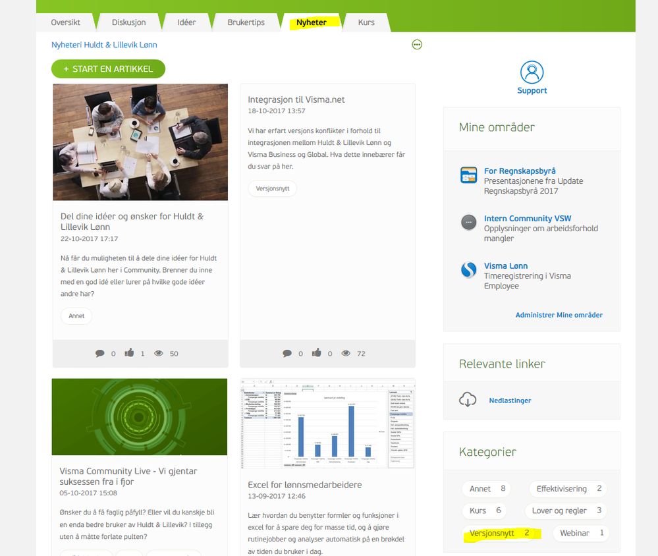
Task: Filter by the Versjonsnytt category under Kategorier
Action: pos(499,533)
